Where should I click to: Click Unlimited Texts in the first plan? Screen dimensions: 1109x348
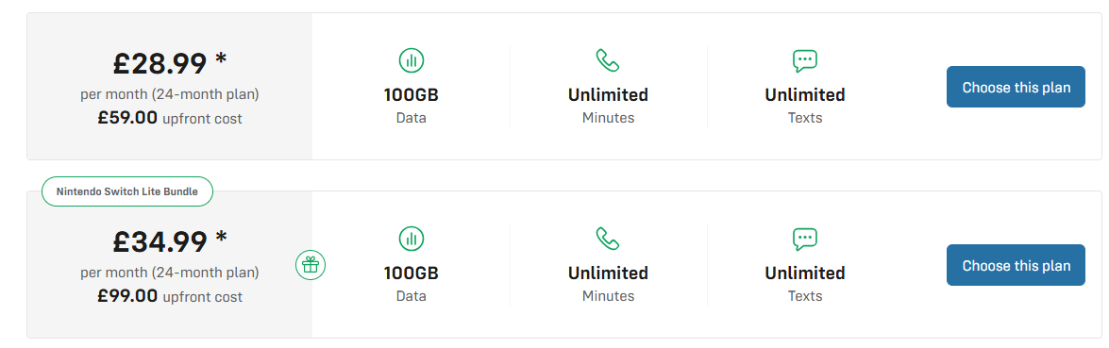click(805, 106)
